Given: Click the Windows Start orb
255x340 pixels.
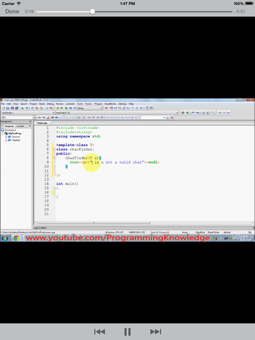Looking at the screenshot, I should [4, 238].
